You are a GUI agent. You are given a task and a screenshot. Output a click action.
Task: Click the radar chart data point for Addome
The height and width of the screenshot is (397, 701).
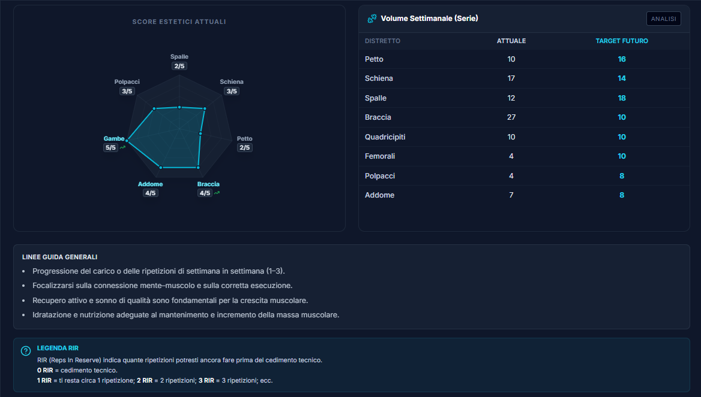pos(161,166)
